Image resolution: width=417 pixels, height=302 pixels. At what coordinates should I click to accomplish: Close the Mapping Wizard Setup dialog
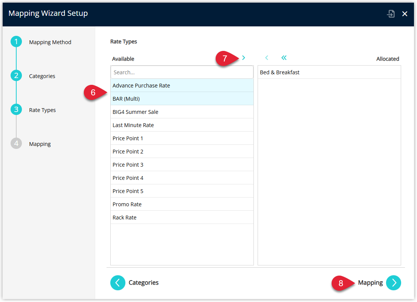click(405, 14)
